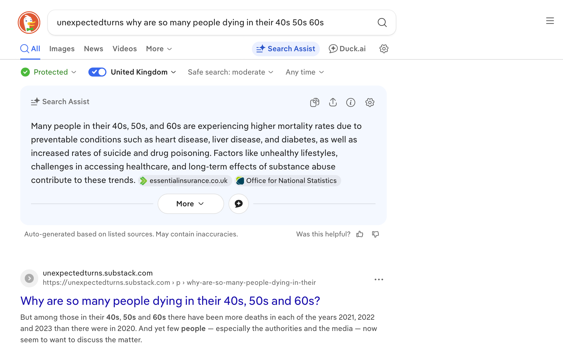563x349 pixels.
Task: Open Search Assist panel settings gear
Action: (x=370, y=102)
